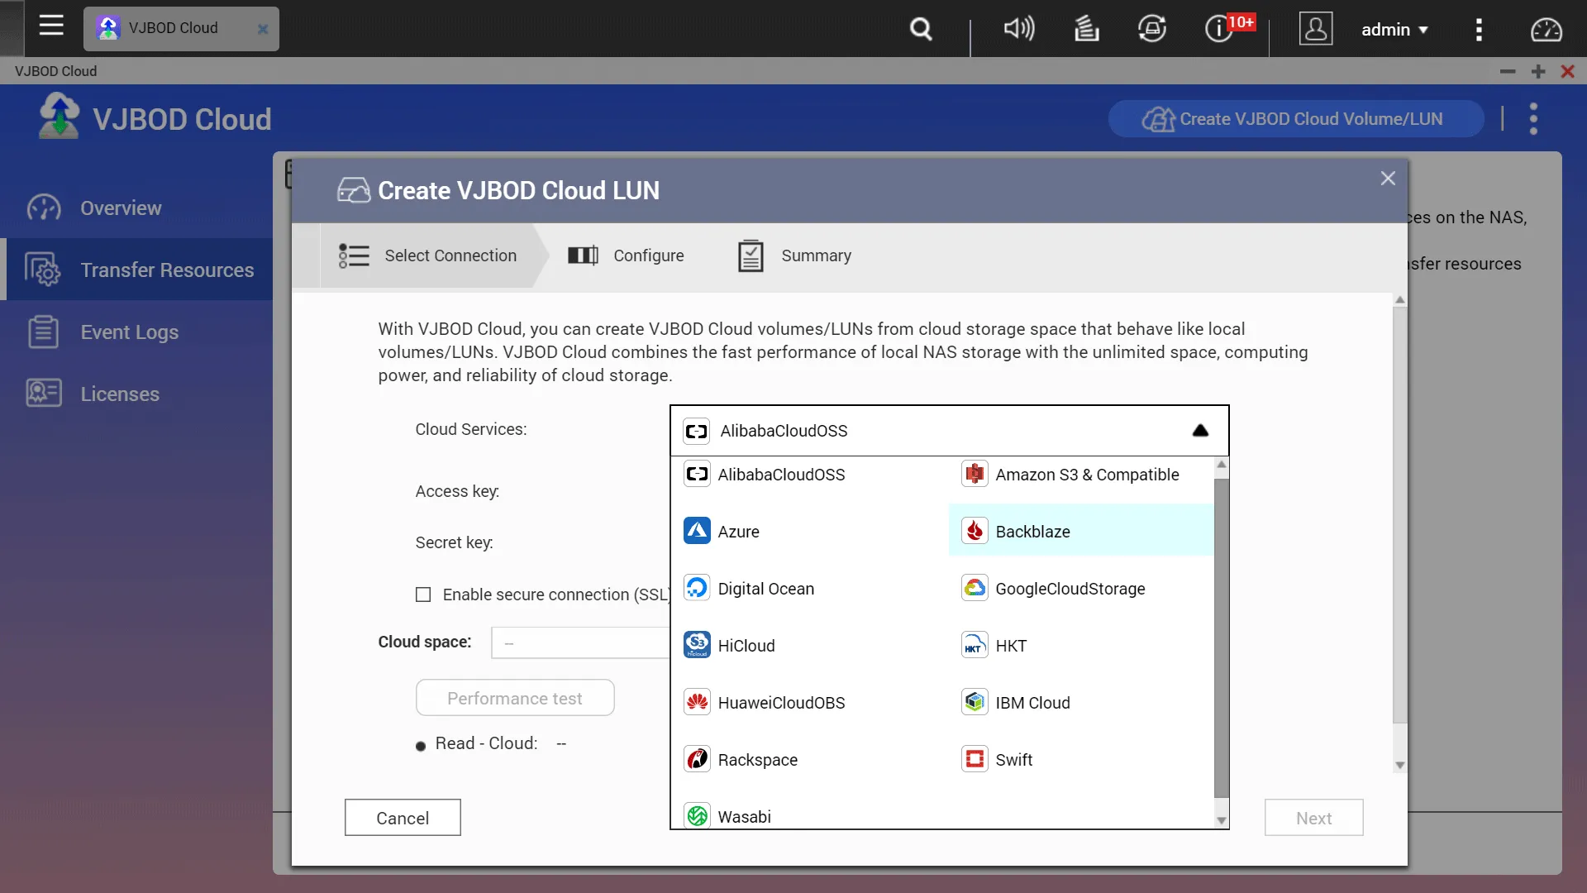1587x893 pixels.
Task: Click the cloud services list scrollbar
Action: 1221,637
